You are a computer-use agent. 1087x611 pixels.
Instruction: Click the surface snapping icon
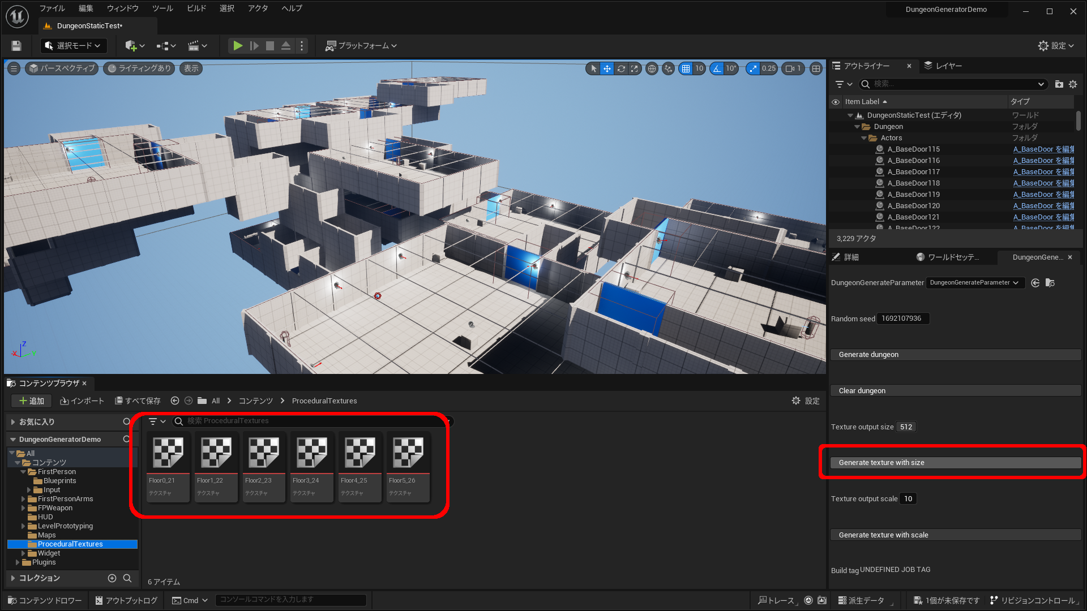pos(669,68)
